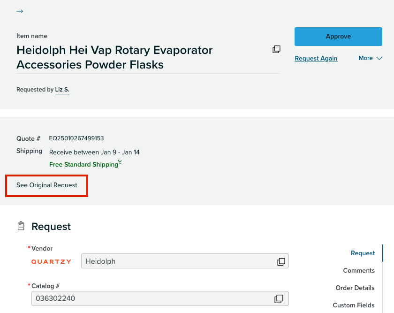Click the Request clipboard section icon
394x313 pixels.
click(21, 226)
